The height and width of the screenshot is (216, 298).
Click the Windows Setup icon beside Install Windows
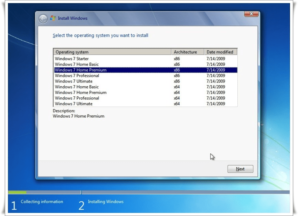(x=53, y=18)
